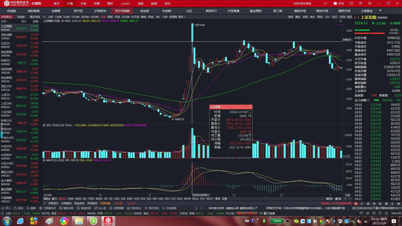Switch to the 沪深港通 tab
402x226 pixels.
coord(233,11)
